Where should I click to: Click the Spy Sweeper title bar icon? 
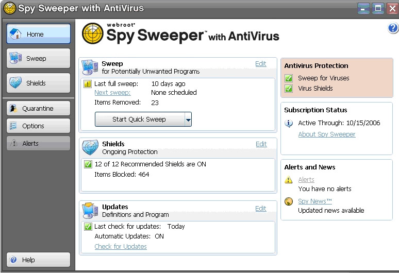(x=9, y=8)
